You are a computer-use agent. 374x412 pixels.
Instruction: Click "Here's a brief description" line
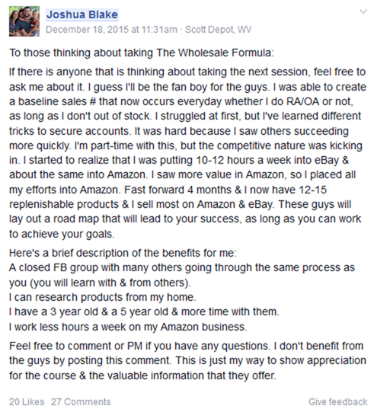pyautogui.click(x=123, y=253)
